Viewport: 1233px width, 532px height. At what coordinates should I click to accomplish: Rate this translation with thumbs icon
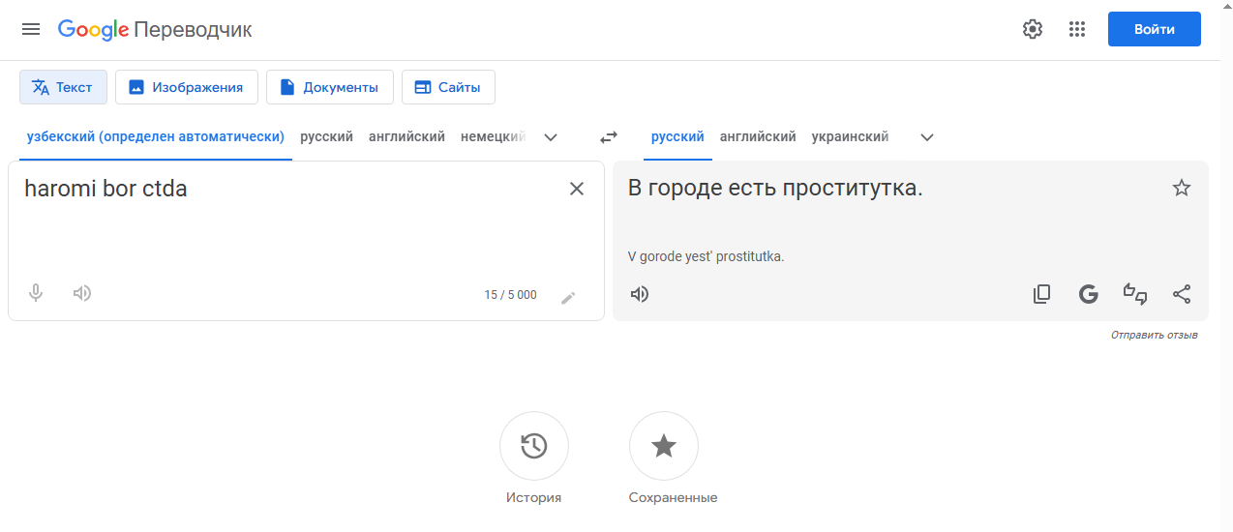[x=1135, y=294]
